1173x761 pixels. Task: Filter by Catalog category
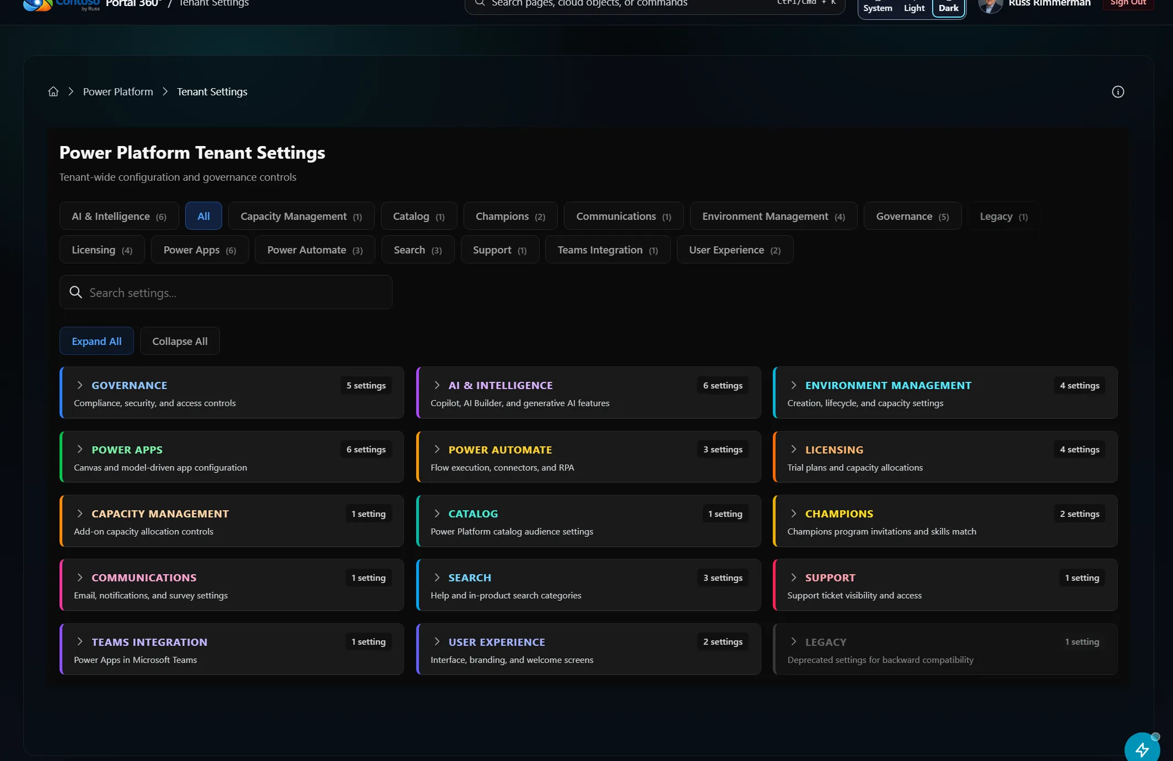click(x=419, y=216)
